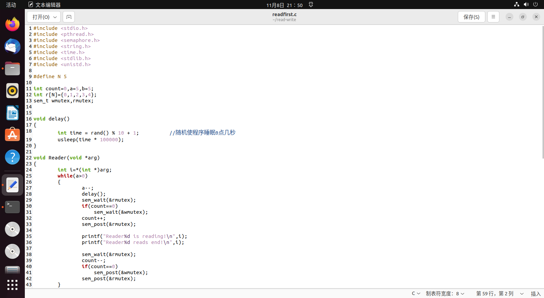Create a new document tab
Screen dimensions: 544x298
[x=69, y=17]
